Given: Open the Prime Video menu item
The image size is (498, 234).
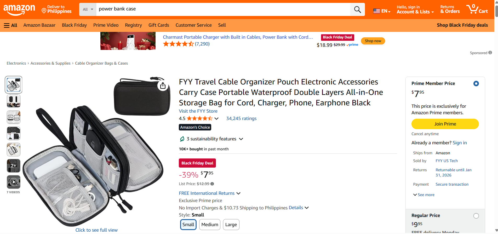Looking at the screenshot, I should coord(106,25).
